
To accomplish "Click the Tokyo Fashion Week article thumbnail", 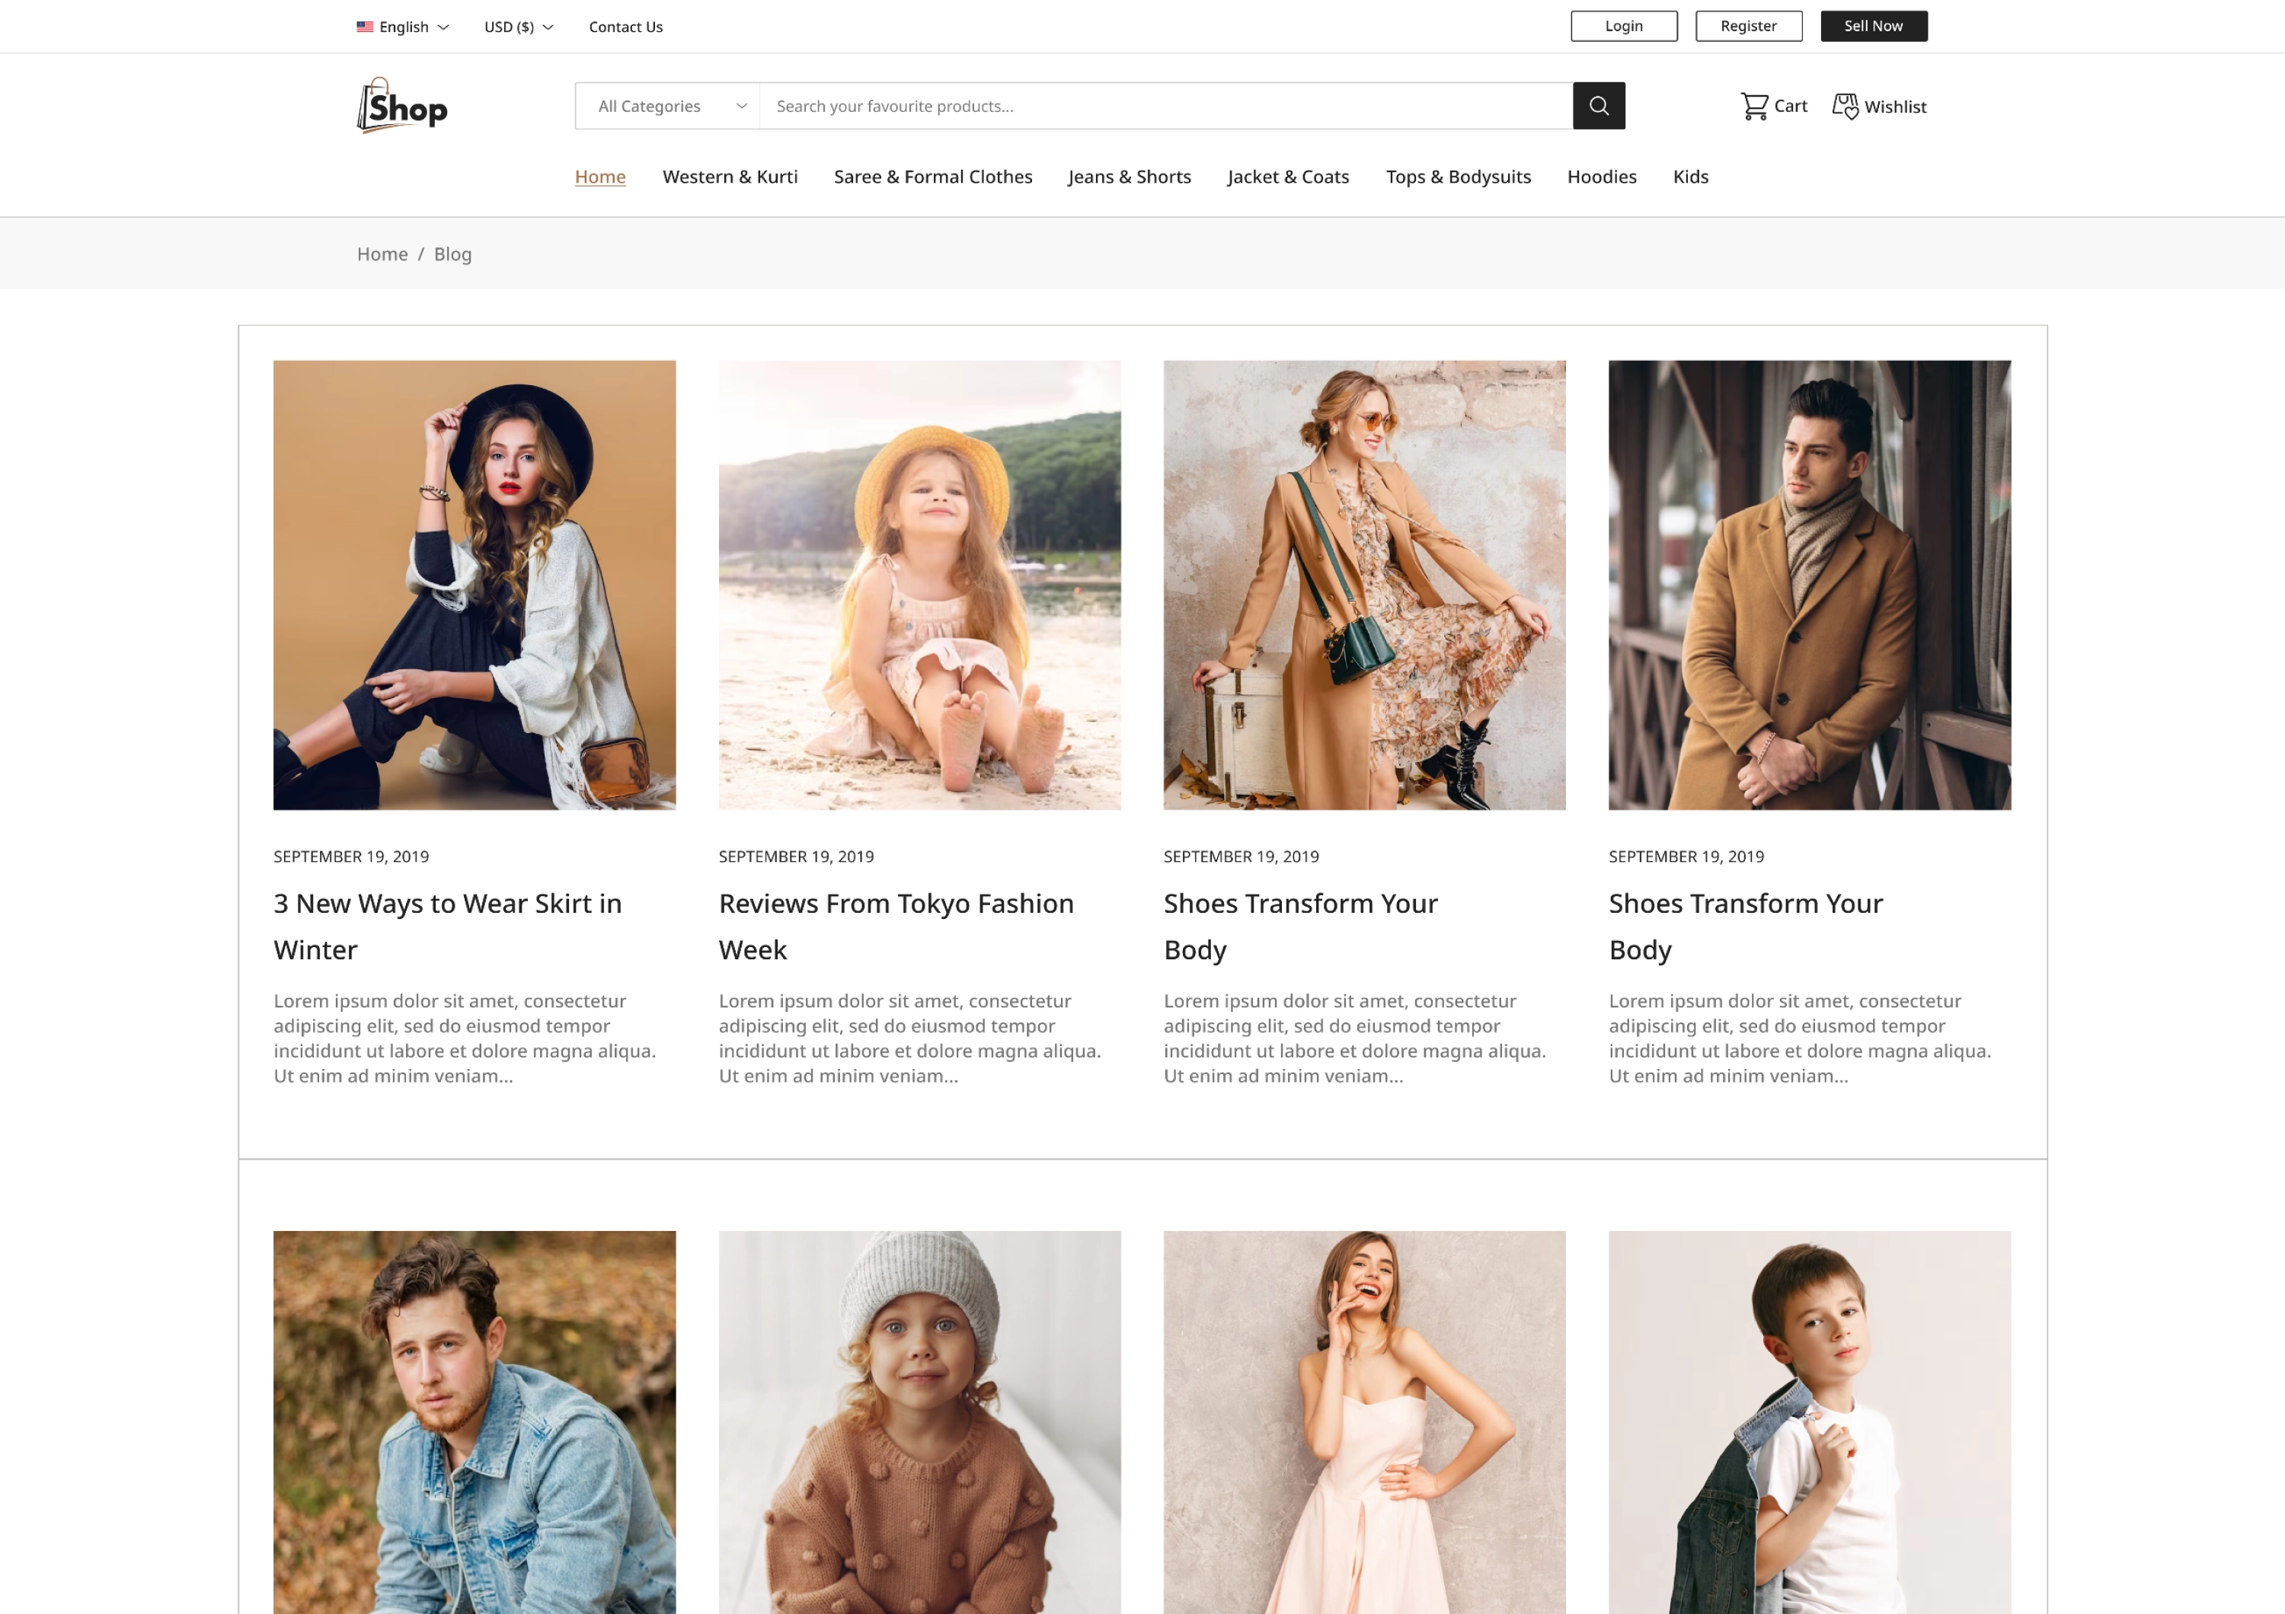I will point(919,584).
